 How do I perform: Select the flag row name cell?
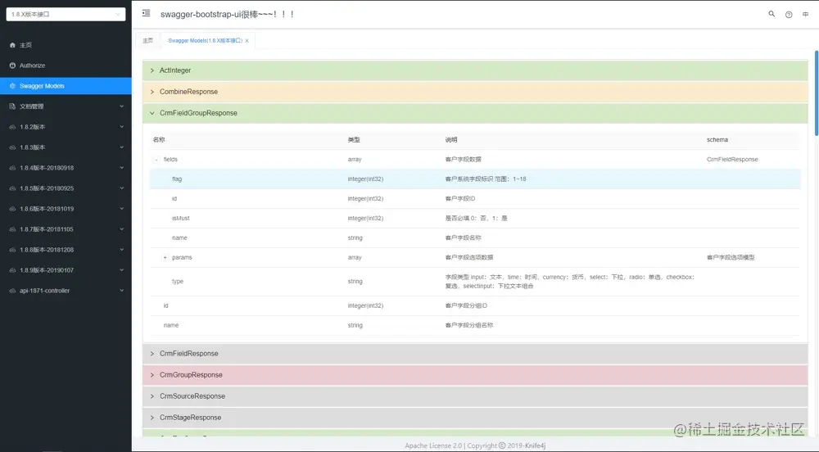[x=177, y=179]
